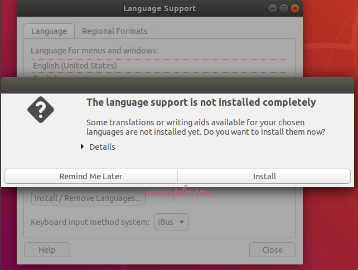Click the dialog's translations description text
Viewport: 358px width, 270px height.
point(206,127)
